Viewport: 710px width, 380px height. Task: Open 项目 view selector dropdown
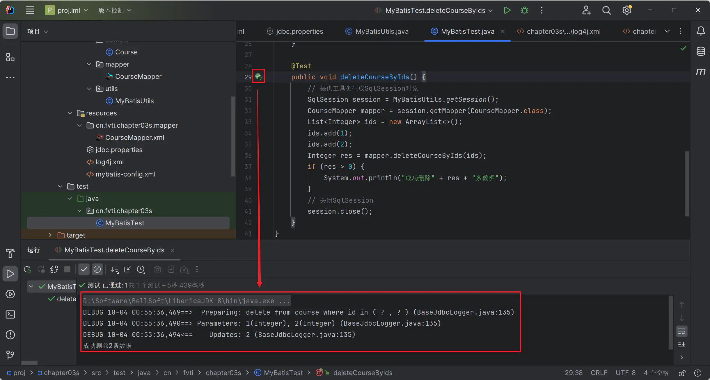[38, 31]
